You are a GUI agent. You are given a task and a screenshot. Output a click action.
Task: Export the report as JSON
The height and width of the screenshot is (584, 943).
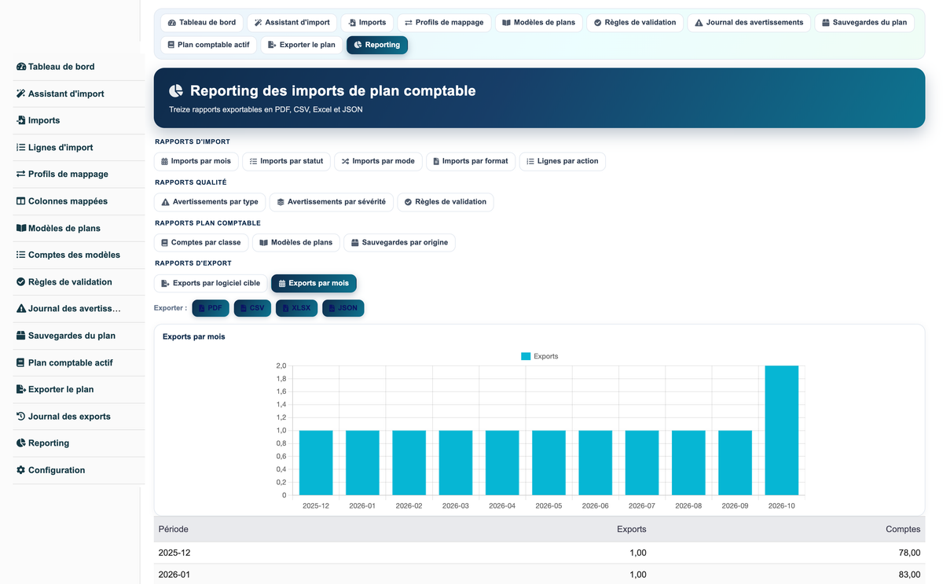343,308
